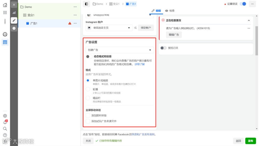Open notifications bell with red badge
Screen dimensions: 260x146
pos(5,122)
